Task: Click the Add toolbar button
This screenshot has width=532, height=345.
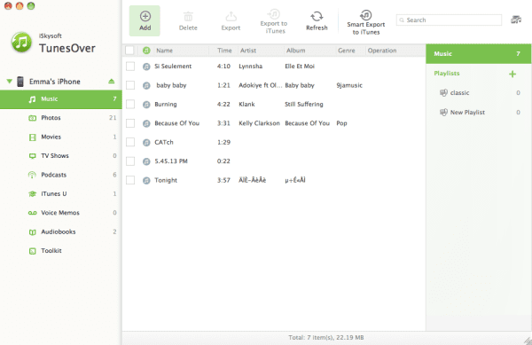Action: click(145, 20)
